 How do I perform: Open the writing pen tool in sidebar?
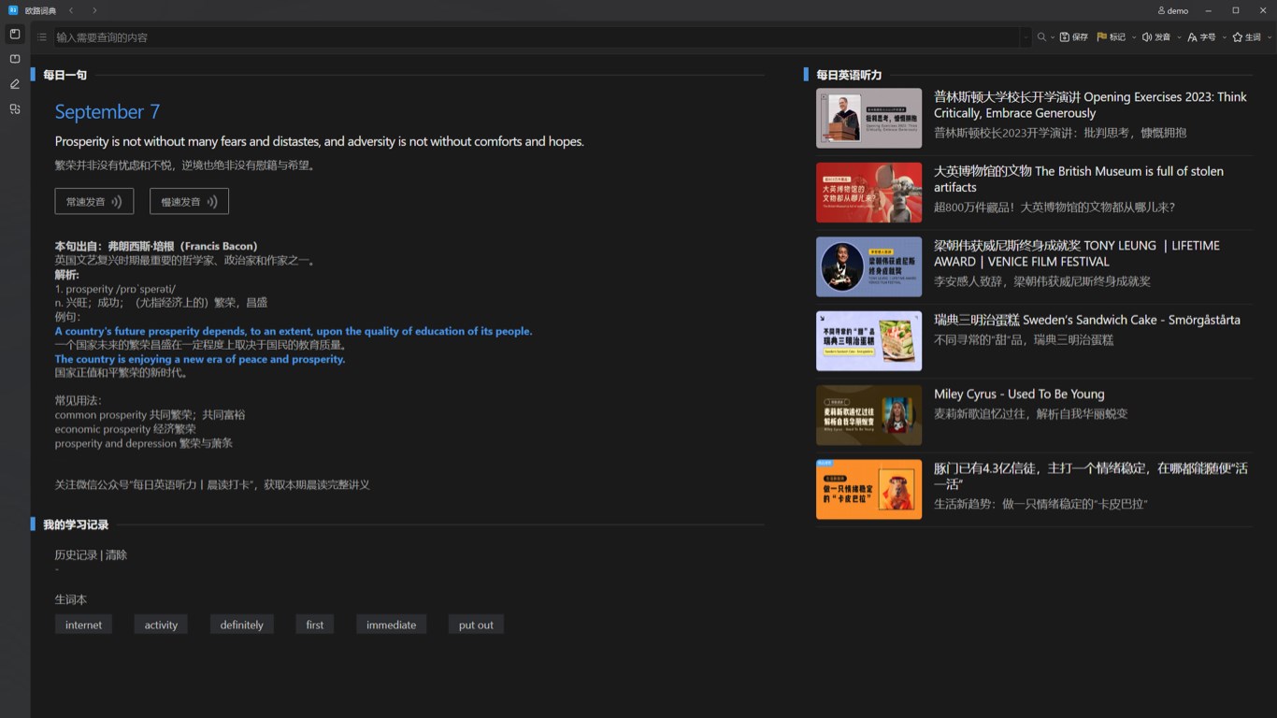pos(14,83)
